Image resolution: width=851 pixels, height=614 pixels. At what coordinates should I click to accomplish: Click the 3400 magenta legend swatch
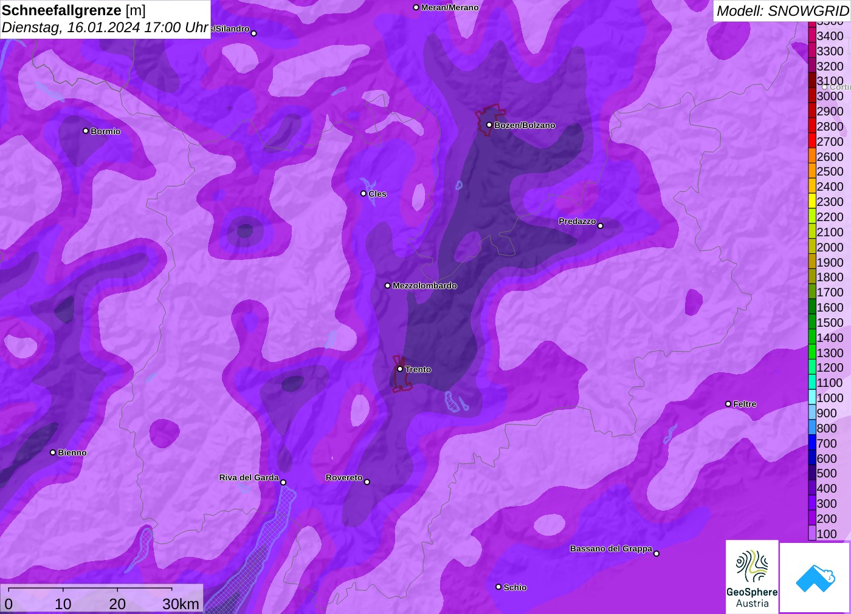[x=812, y=36]
